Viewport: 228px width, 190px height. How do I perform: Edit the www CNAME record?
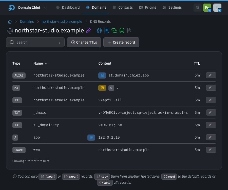[x=211, y=150]
